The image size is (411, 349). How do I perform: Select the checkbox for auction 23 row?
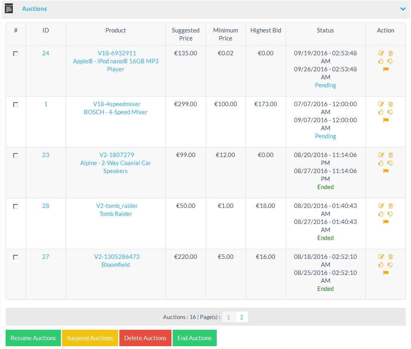[16, 155]
